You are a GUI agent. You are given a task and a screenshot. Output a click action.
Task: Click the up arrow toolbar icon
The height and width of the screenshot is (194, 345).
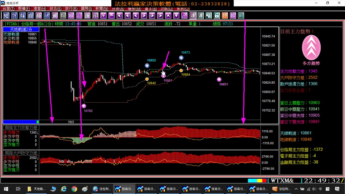point(168,15)
